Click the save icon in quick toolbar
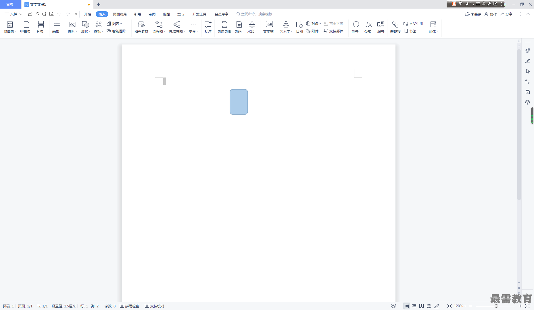 point(30,14)
